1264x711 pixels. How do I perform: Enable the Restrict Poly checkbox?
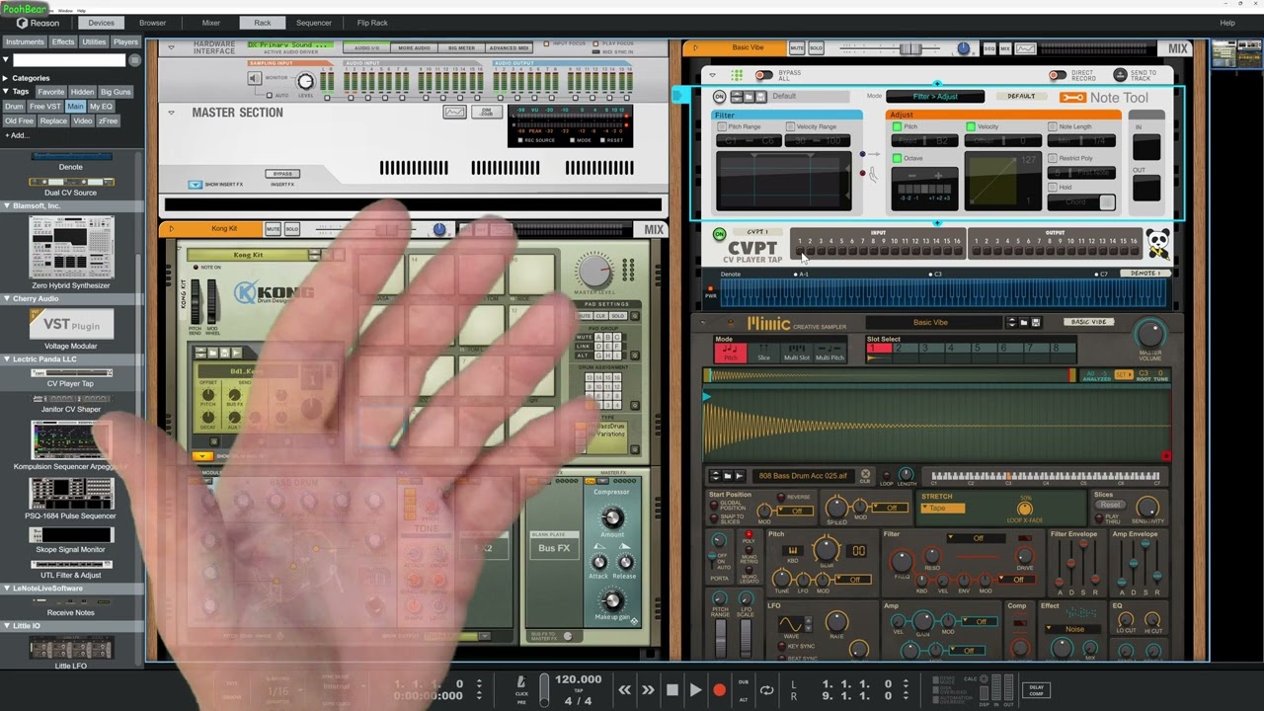pos(1052,158)
